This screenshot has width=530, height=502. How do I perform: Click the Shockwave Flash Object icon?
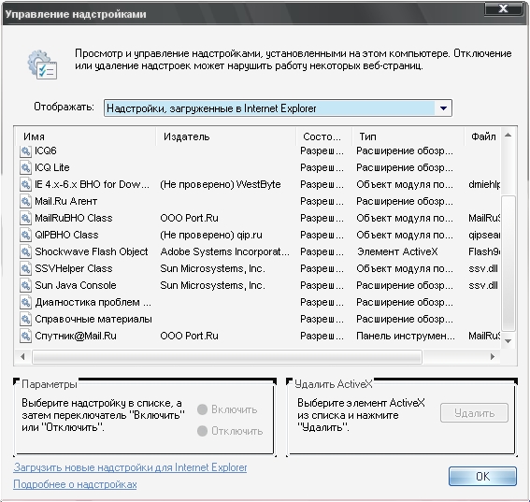click(25, 251)
